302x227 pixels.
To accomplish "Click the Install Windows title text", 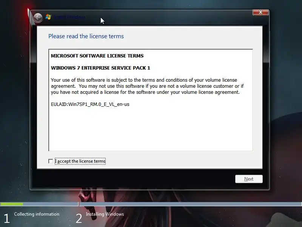I will [x=69, y=17].
